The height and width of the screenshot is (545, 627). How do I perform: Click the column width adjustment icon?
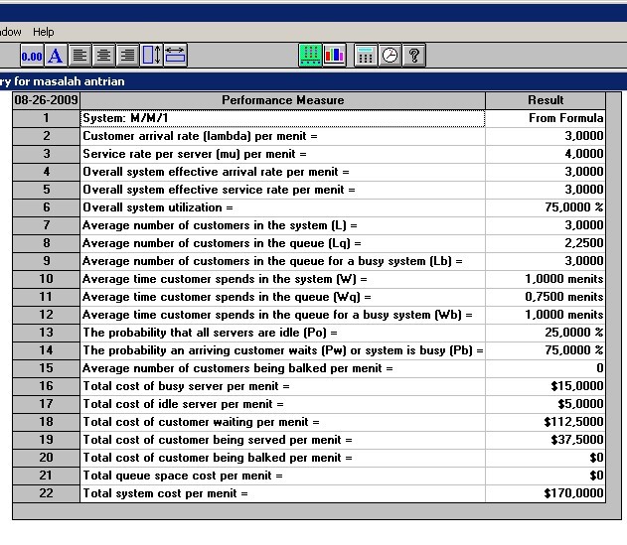pos(175,56)
